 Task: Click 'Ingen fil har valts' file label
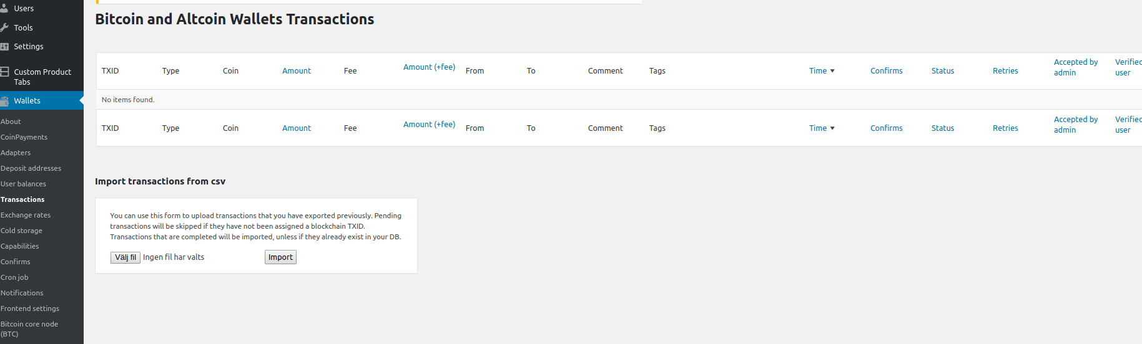174,257
